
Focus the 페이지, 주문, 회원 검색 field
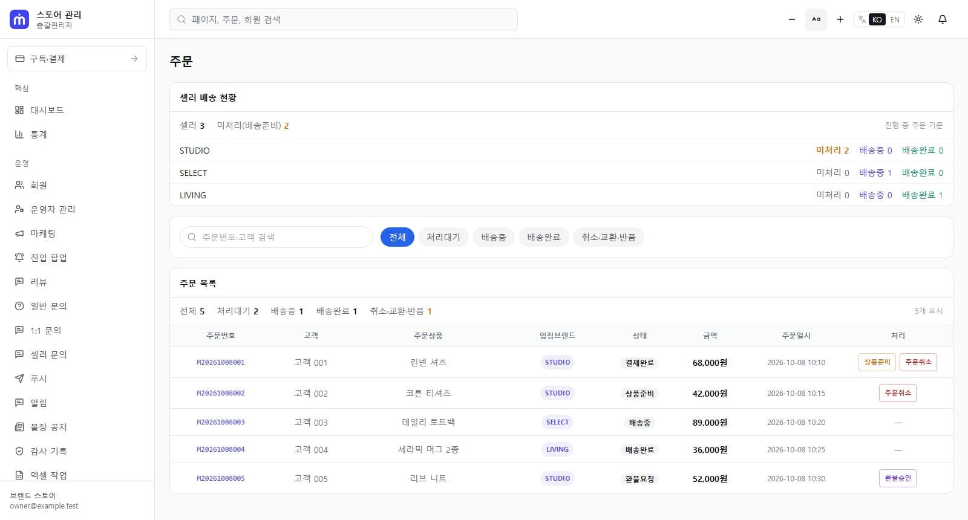click(x=344, y=19)
